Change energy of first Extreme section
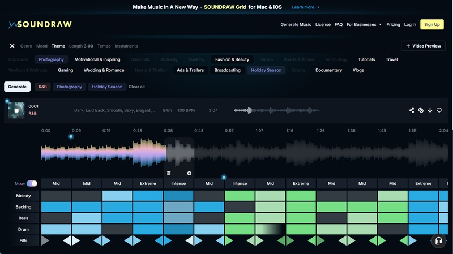This screenshot has height=254, width=453. [x=148, y=183]
